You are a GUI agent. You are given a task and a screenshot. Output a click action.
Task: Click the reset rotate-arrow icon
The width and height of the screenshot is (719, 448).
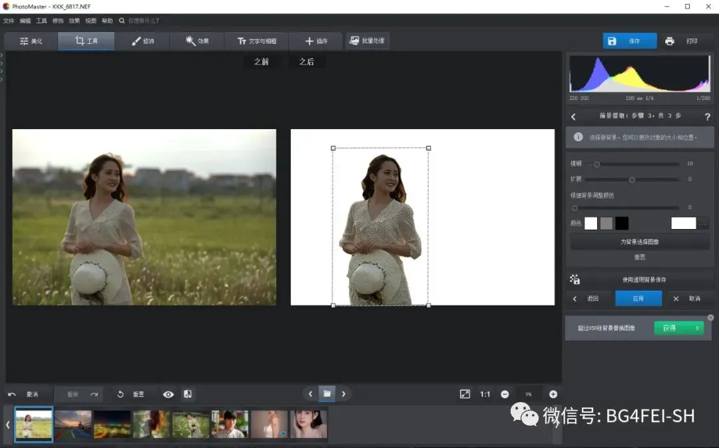coord(120,394)
